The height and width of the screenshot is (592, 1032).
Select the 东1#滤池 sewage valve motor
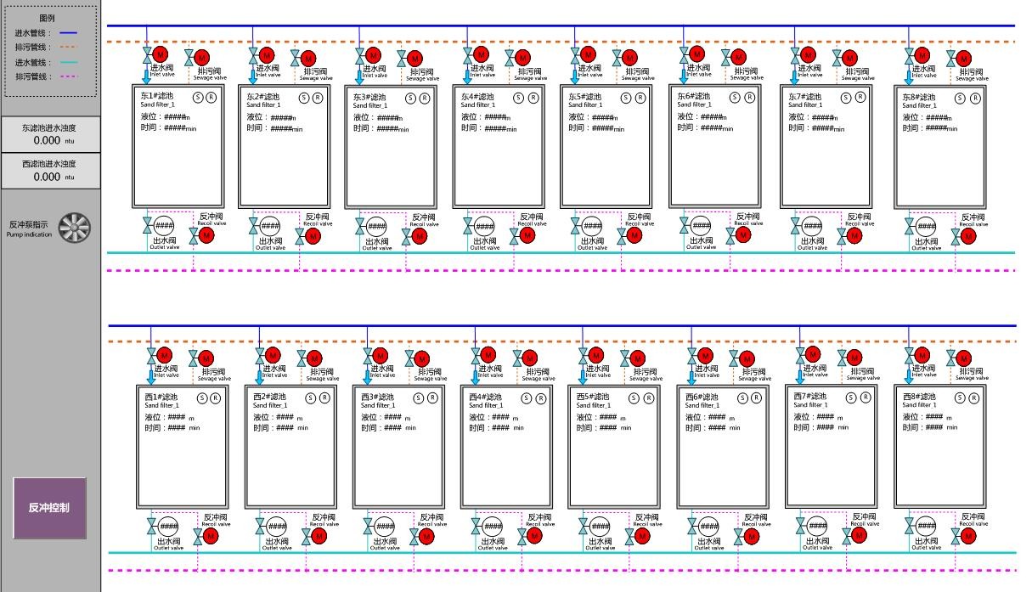pyautogui.click(x=202, y=57)
